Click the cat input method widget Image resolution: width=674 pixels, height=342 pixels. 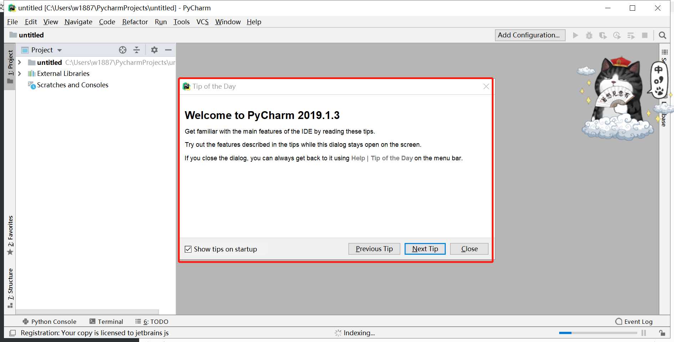619,98
